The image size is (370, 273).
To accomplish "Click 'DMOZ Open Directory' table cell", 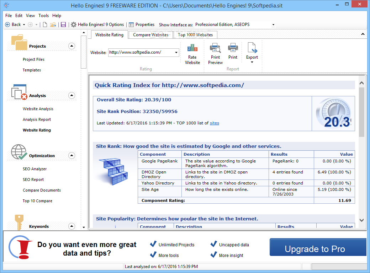I will [x=160, y=174].
